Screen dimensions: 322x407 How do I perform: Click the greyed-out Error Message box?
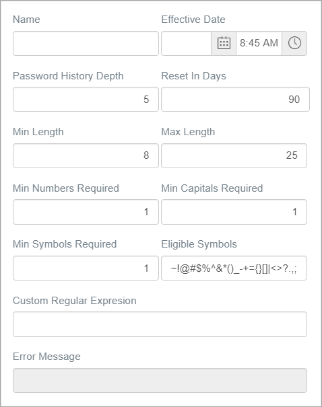(160, 380)
